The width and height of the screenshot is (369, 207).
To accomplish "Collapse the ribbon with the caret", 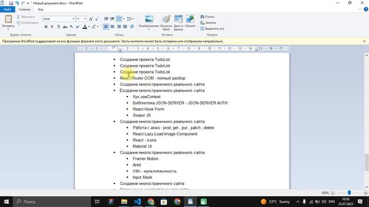I will pos(360,9).
